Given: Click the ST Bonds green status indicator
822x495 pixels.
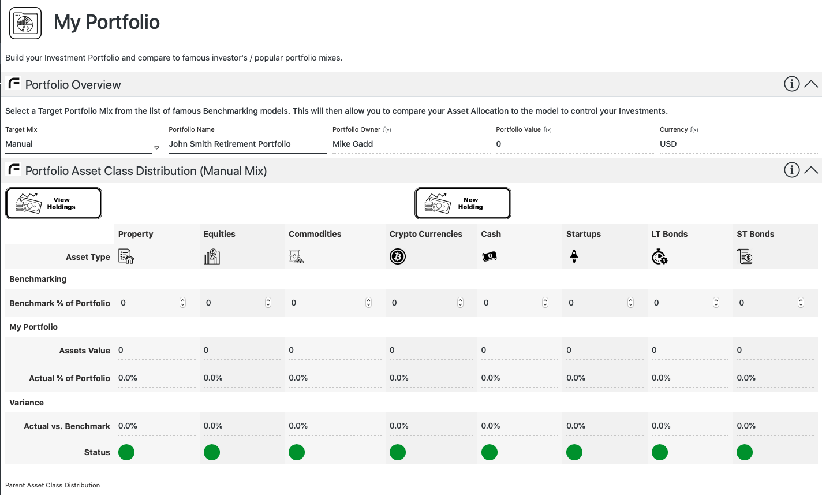Looking at the screenshot, I should (745, 452).
